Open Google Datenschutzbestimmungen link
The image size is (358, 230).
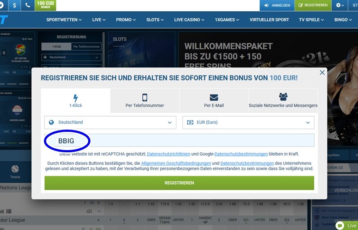[241, 154]
